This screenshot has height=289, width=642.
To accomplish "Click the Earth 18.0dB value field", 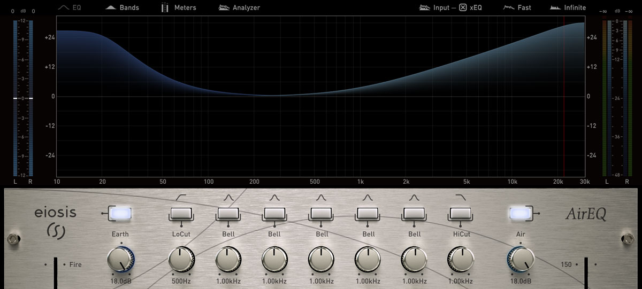I will click(x=120, y=281).
